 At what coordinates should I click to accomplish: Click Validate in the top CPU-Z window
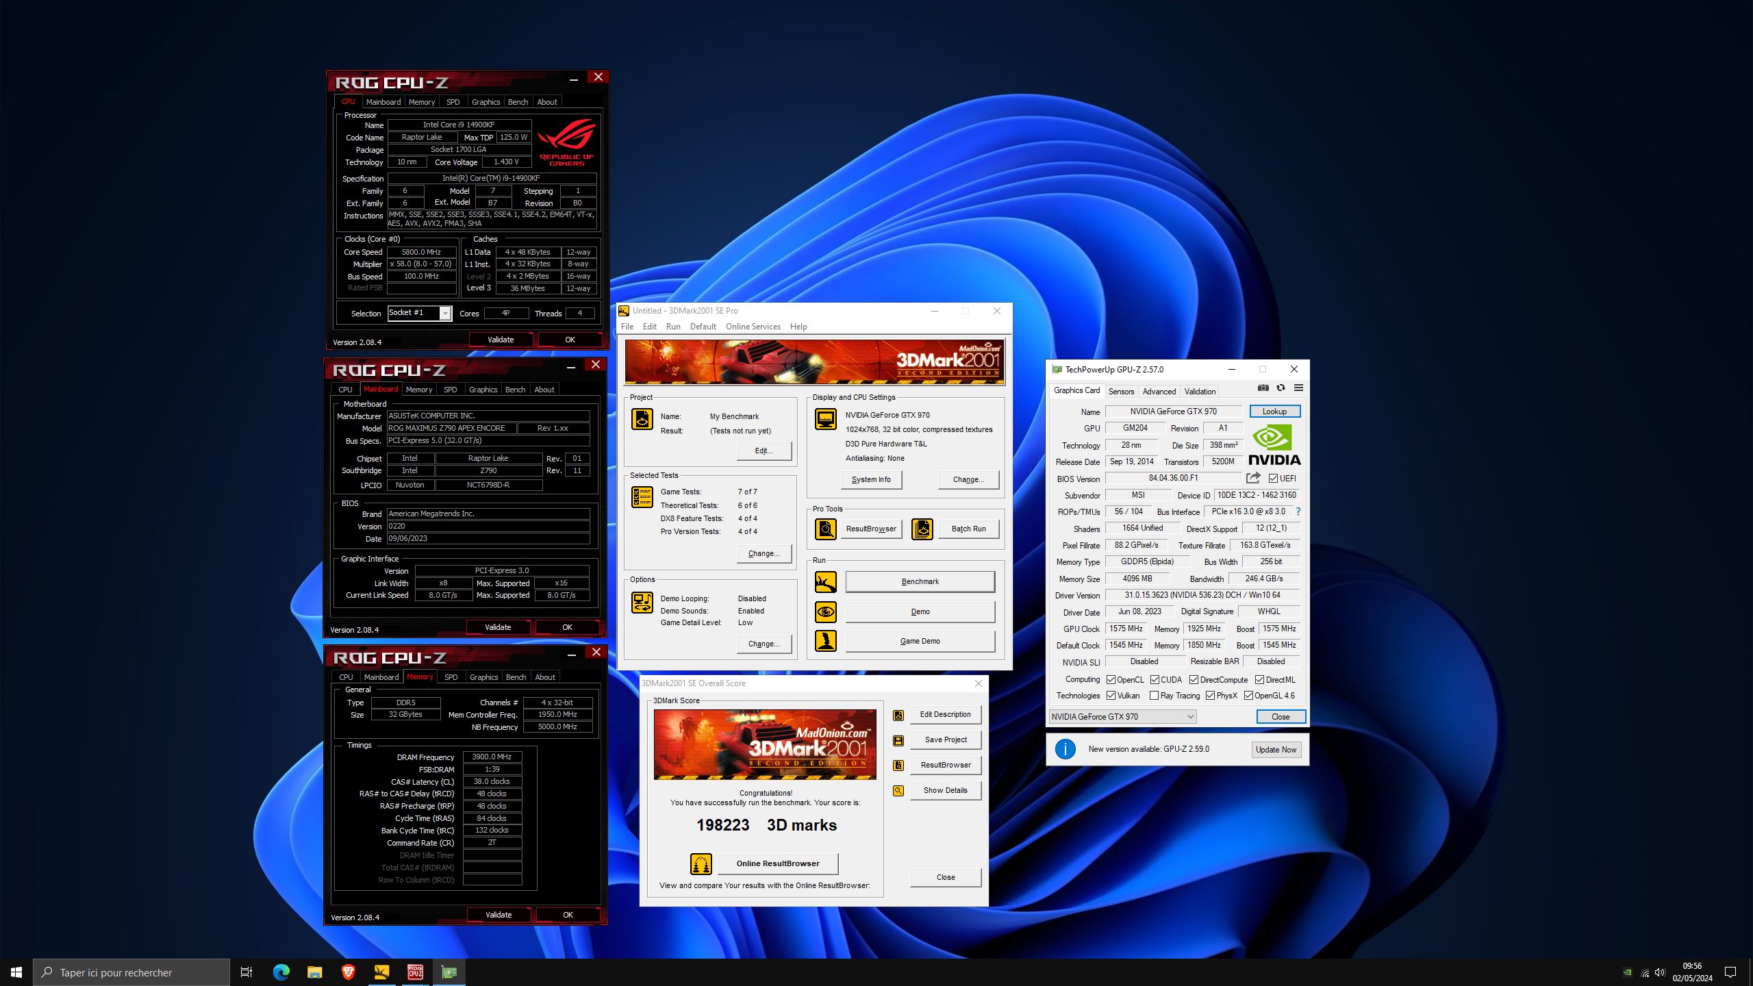tap(501, 340)
